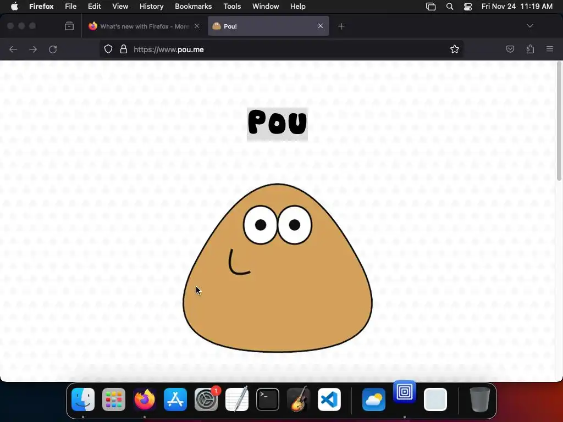Click the Pou character
This screenshot has height=422, width=563.
pos(277,268)
